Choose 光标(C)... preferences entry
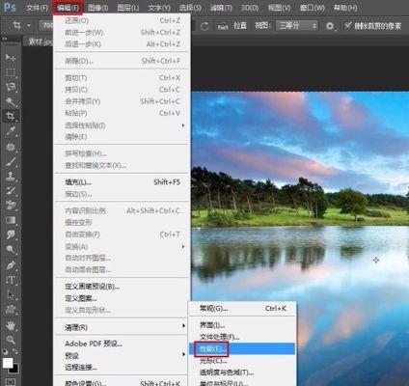409x386 pixels. (242, 361)
